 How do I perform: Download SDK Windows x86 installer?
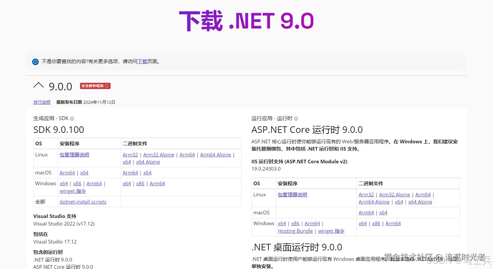tap(77, 184)
